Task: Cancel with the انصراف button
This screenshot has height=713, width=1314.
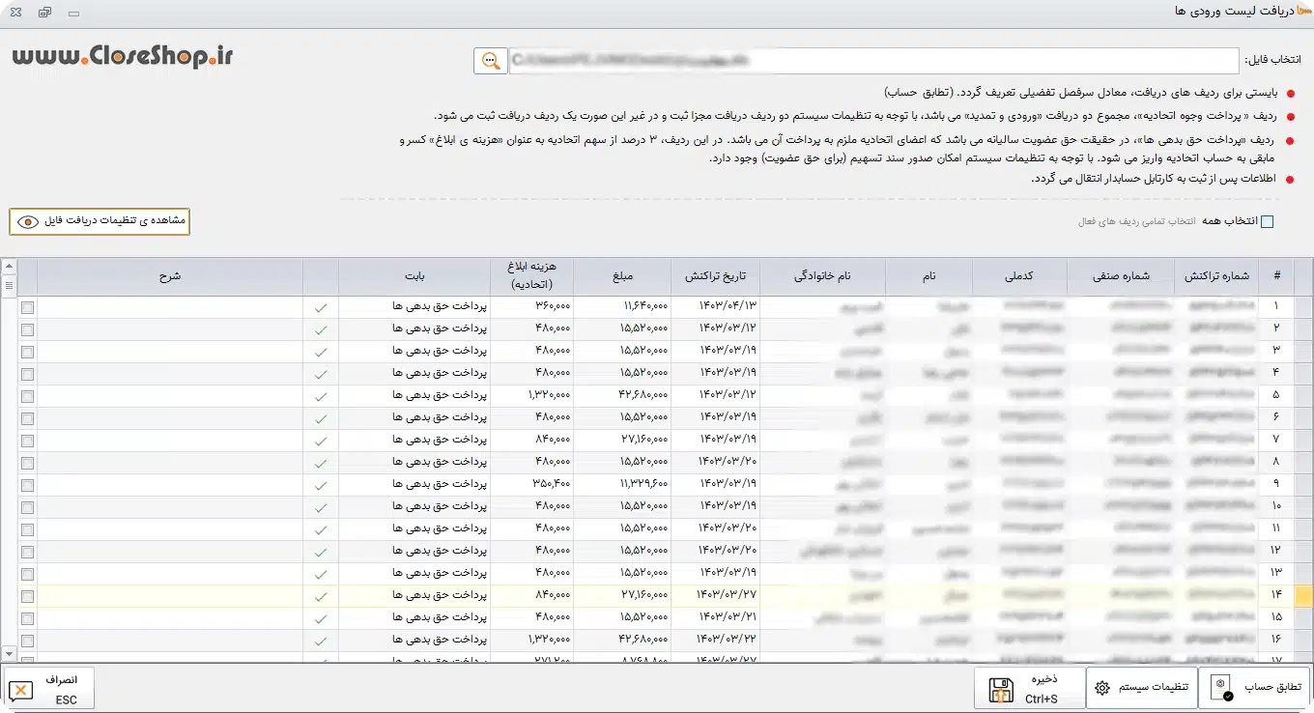Action: pyautogui.click(x=49, y=687)
